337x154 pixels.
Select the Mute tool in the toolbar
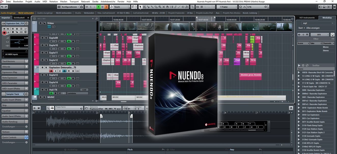(x=164, y=7)
